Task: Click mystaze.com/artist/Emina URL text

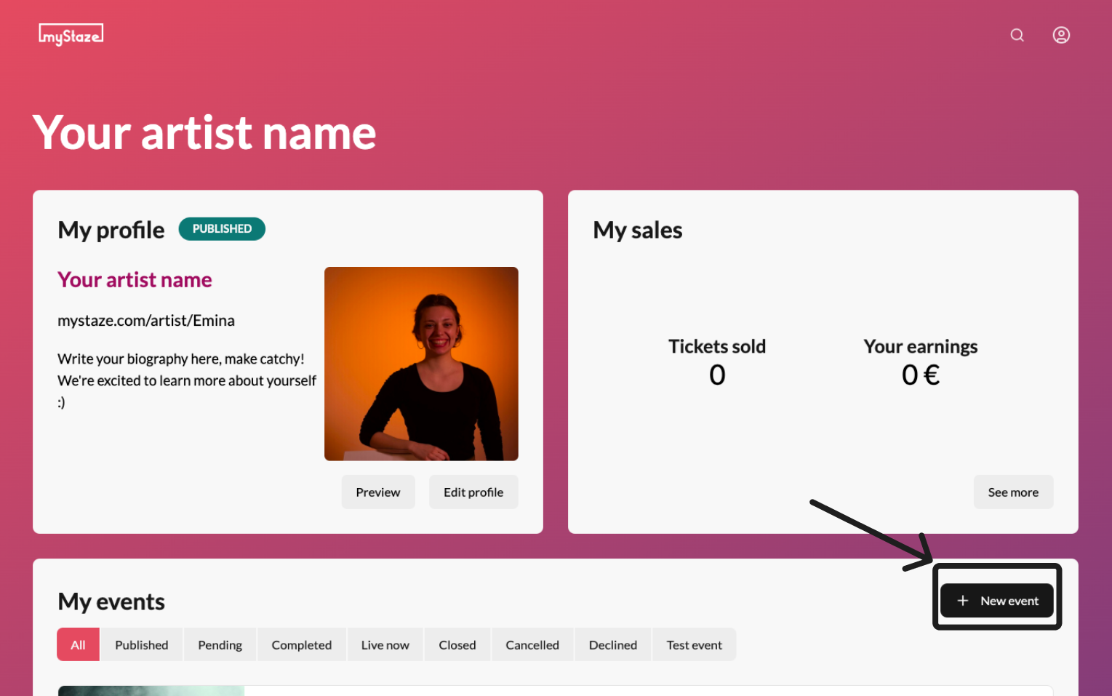Action: coord(146,321)
